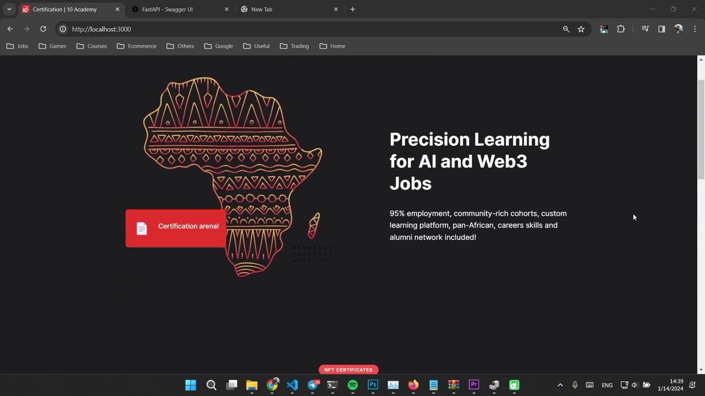Viewport: 705px width, 396px height.
Task: Switch to Chrome on the taskbar
Action: (272, 385)
